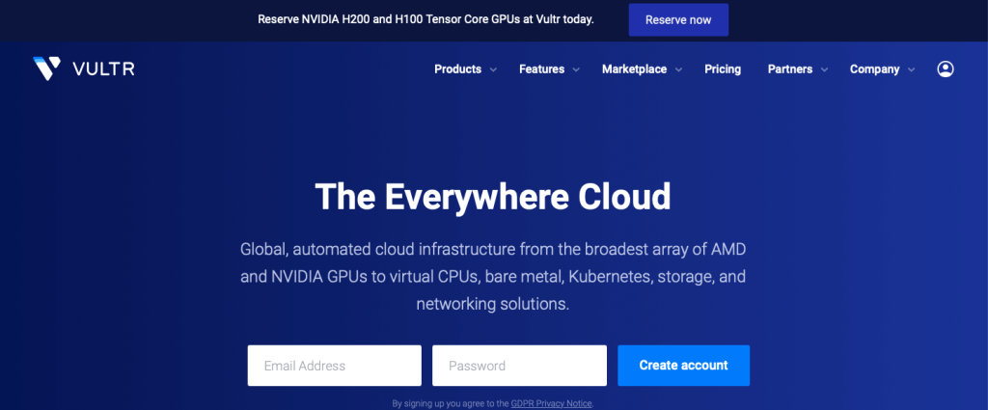Click the "networking solutions." description line
The width and height of the screenshot is (988, 410).
pyautogui.click(x=493, y=304)
